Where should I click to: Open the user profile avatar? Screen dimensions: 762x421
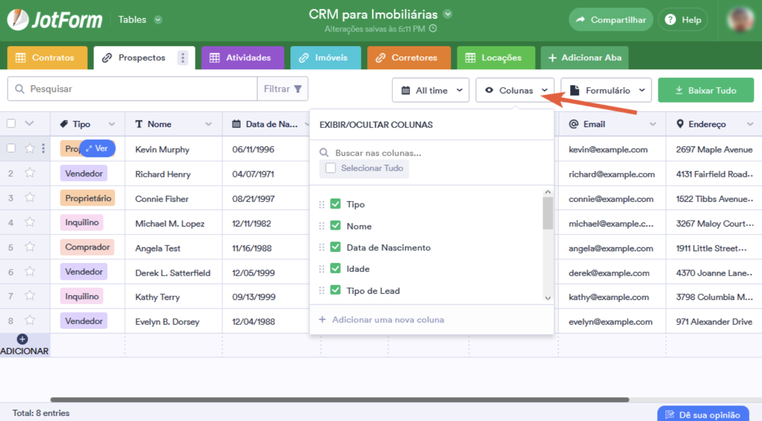tap(741, 19)
